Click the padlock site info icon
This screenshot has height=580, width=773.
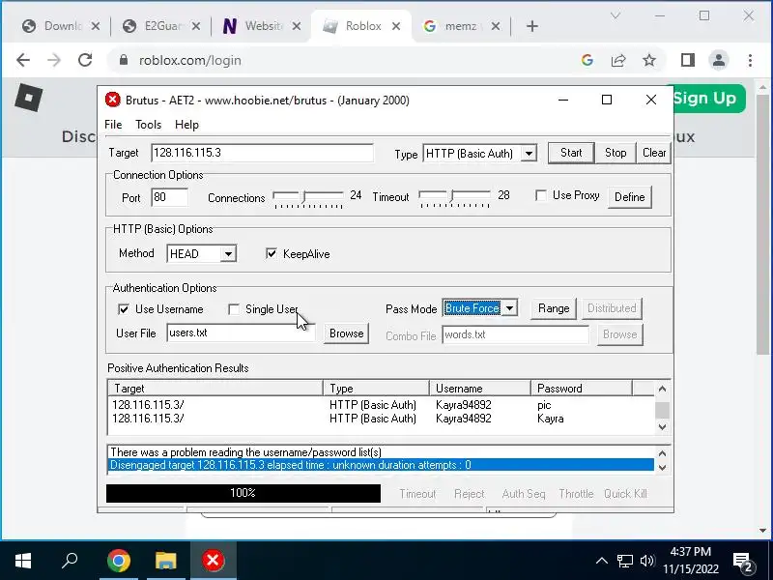click(x=124, y=60)
